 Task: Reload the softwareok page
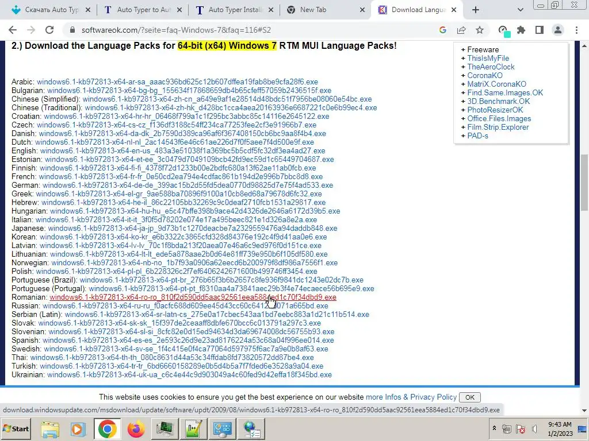click(49, 30)
